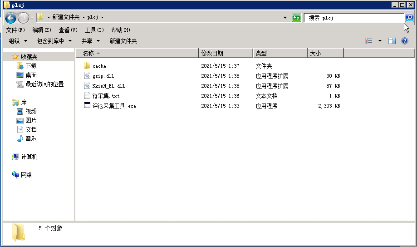Open dropdown arrow after plcj breadcrumb
This screenshot has height=247, width=417.
pos(102,18)
